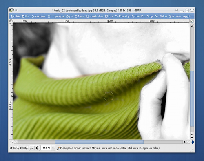
Task: Toggle the pin on all desktops button
Action: (17, 10)
